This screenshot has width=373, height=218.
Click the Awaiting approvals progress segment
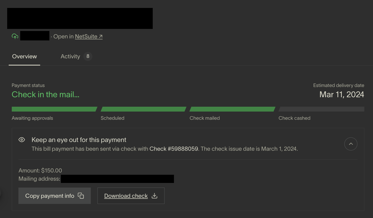pos(54,109)
